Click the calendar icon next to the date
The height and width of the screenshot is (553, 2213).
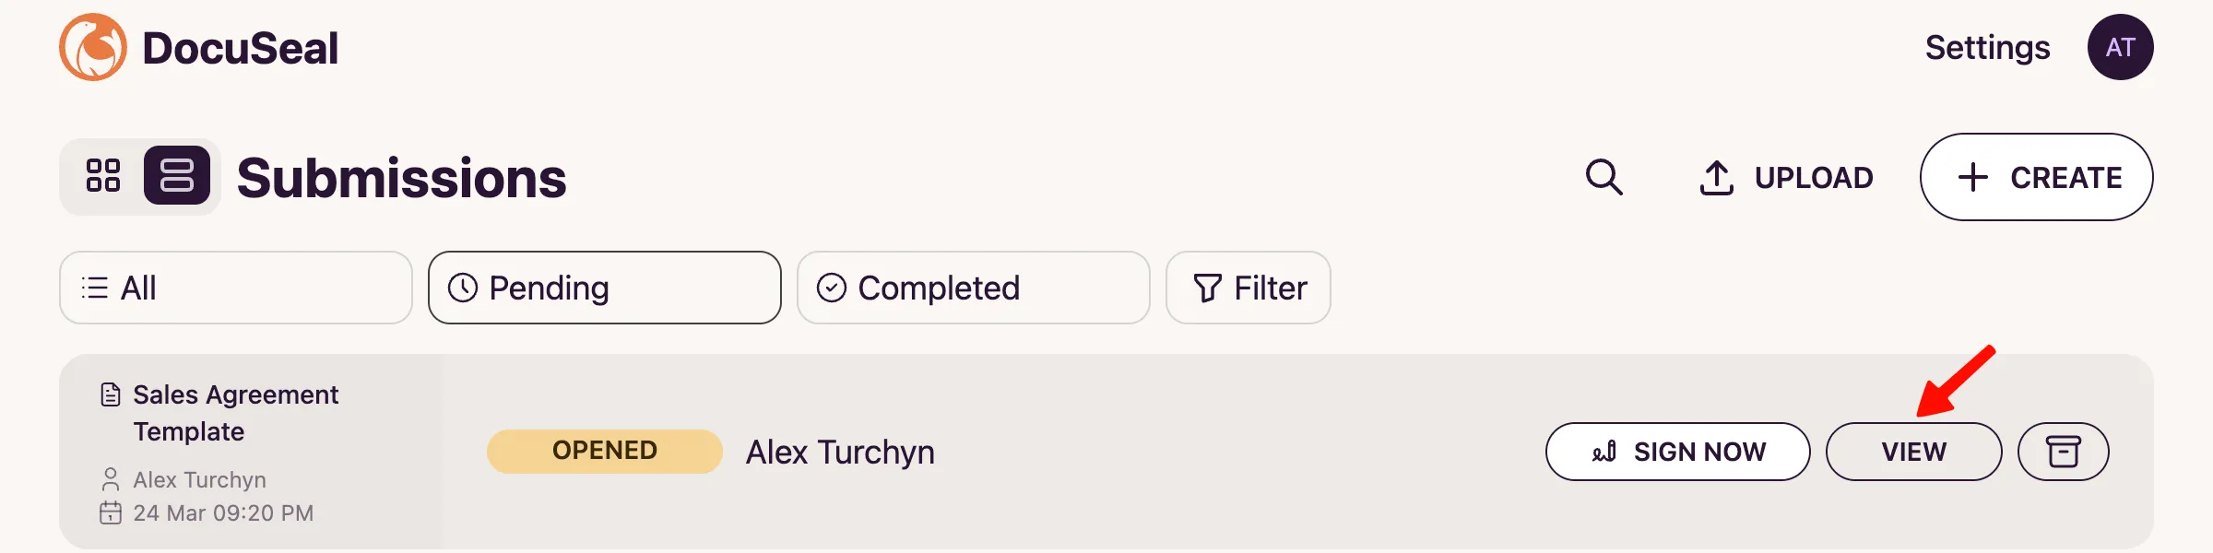click(x=111, y=512)
